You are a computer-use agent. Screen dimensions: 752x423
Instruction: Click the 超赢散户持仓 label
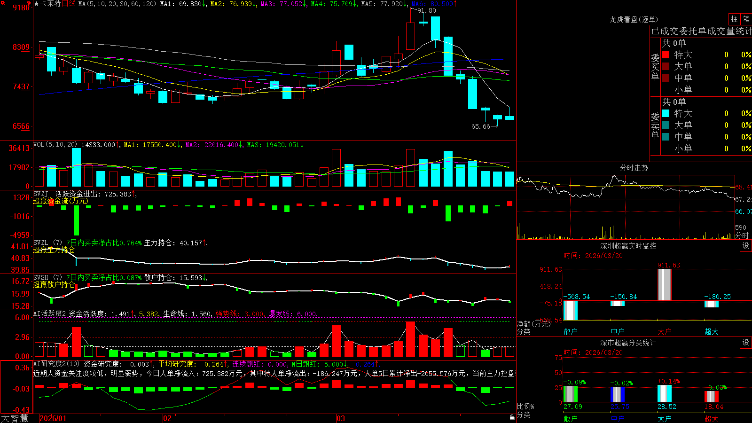[54, 284]
